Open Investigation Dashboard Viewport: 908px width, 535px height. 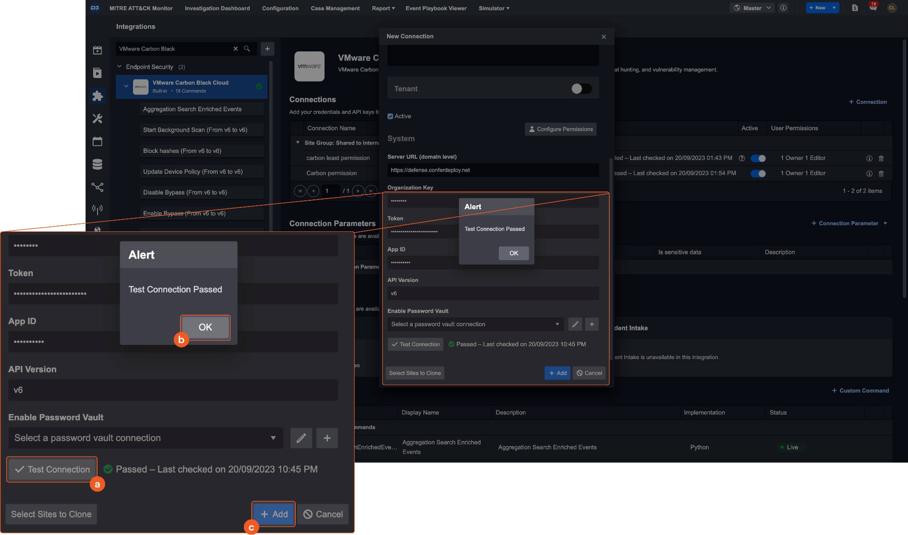(217, 8)
